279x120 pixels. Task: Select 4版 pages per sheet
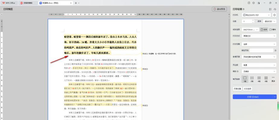click(x=259, y=79)
